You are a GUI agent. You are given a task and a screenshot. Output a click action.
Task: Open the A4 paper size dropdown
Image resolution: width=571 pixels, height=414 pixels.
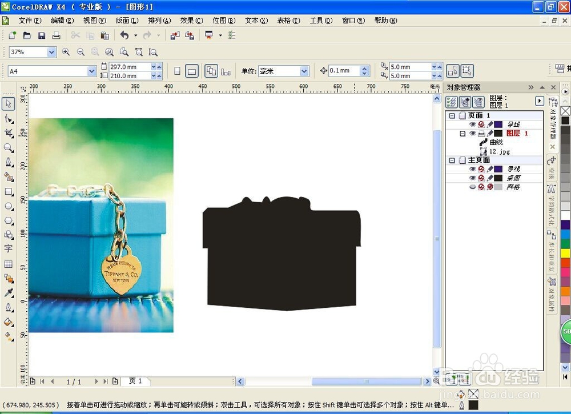coord(92,71)
